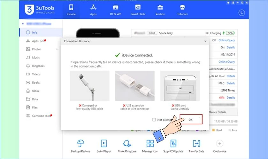Image resolution: width=268 pixels, height=159 pixels.
Task: Click Details link next to MLC
Action: point(231,83)
